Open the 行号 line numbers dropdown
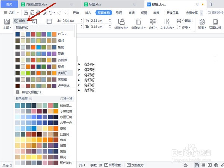Image resolution: width=224 pixels, height=168 pixels. 184,27
